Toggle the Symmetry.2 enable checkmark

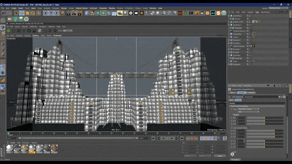(251, 16)
